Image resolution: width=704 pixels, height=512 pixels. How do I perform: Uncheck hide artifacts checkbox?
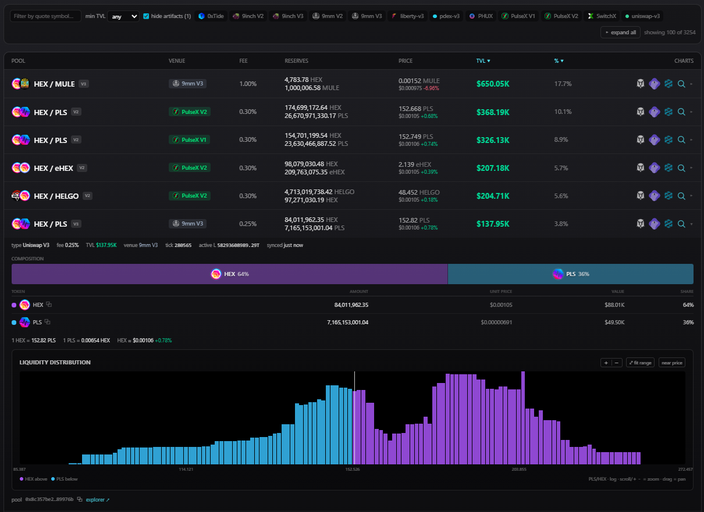pyautogui.click(x=146, y=16)
